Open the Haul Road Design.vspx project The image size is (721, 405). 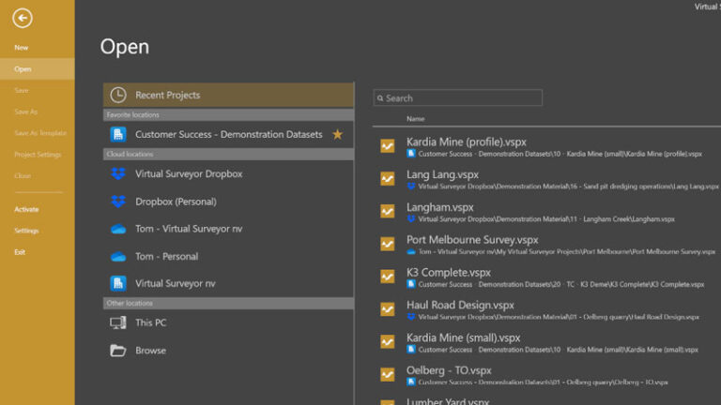460,306
